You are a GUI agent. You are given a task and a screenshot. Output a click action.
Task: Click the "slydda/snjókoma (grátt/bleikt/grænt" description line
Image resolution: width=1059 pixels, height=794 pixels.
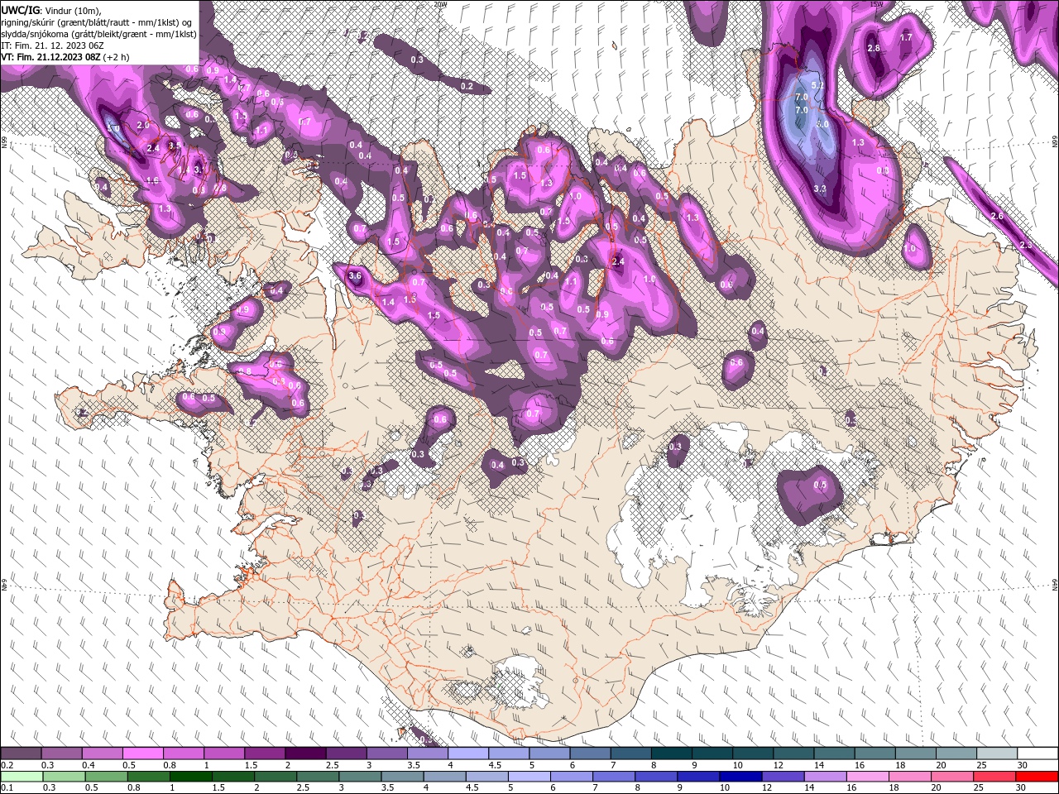point(98,33)
